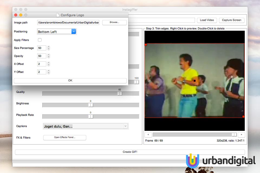Click the top-left red crop handle
The height and width of the screenshot is (173, 260).
click(146, 45)
